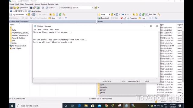Click remote panel directory tree icon

(159, 14)
